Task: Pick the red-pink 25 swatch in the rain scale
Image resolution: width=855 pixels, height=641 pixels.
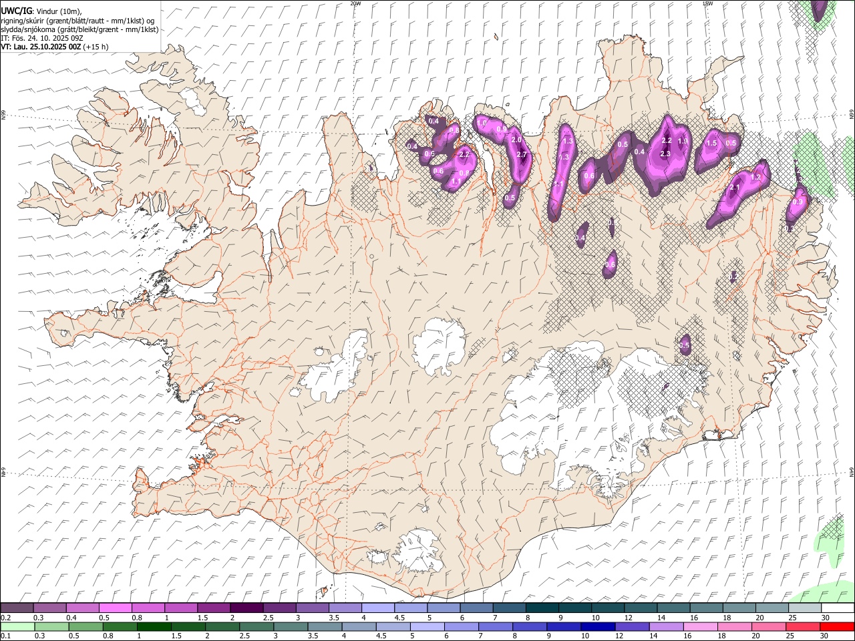Action: 803,627
